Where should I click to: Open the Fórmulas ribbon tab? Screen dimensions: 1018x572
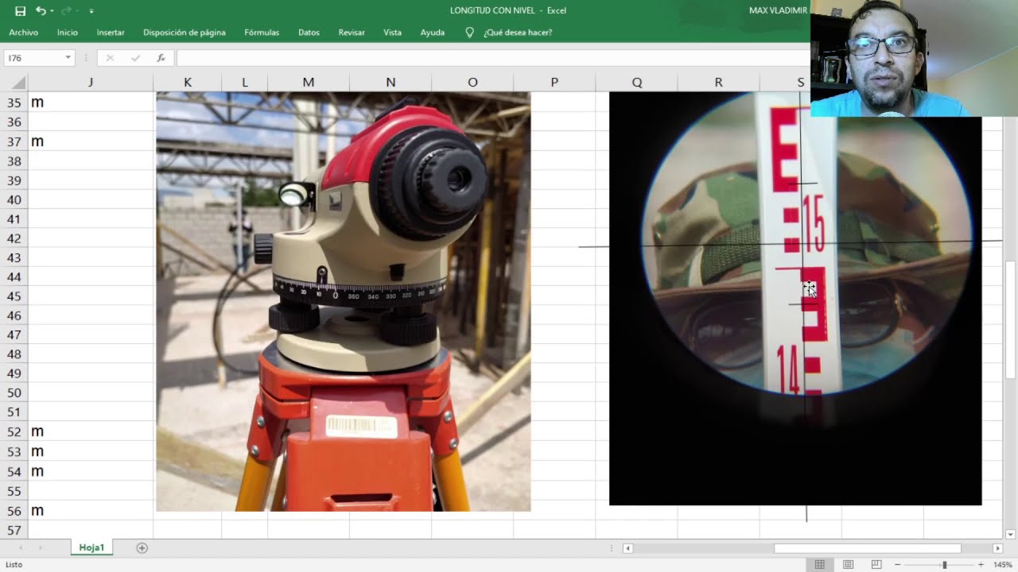262,33
